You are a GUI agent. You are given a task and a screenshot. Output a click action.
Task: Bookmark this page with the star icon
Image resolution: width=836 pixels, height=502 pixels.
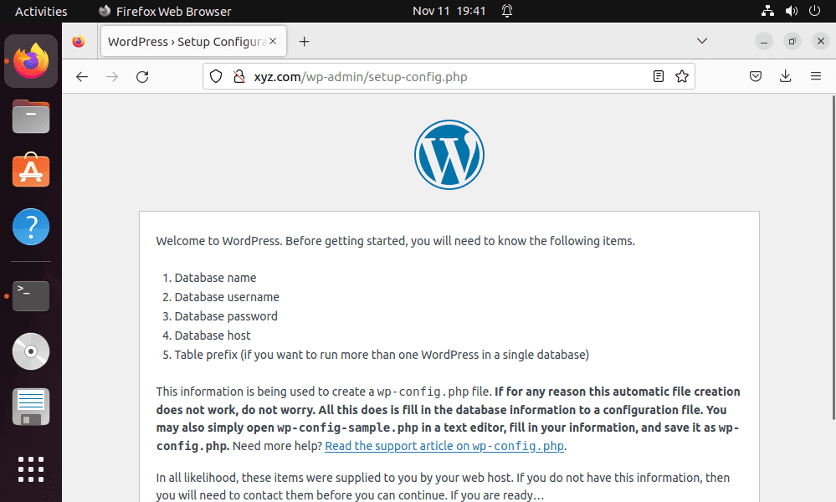click(x=682, y=77)
